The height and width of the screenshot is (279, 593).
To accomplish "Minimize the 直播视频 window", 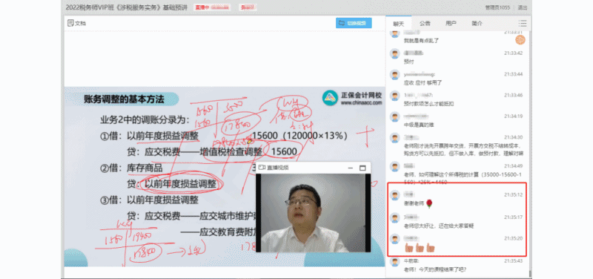I will click(x=350, y=168).
